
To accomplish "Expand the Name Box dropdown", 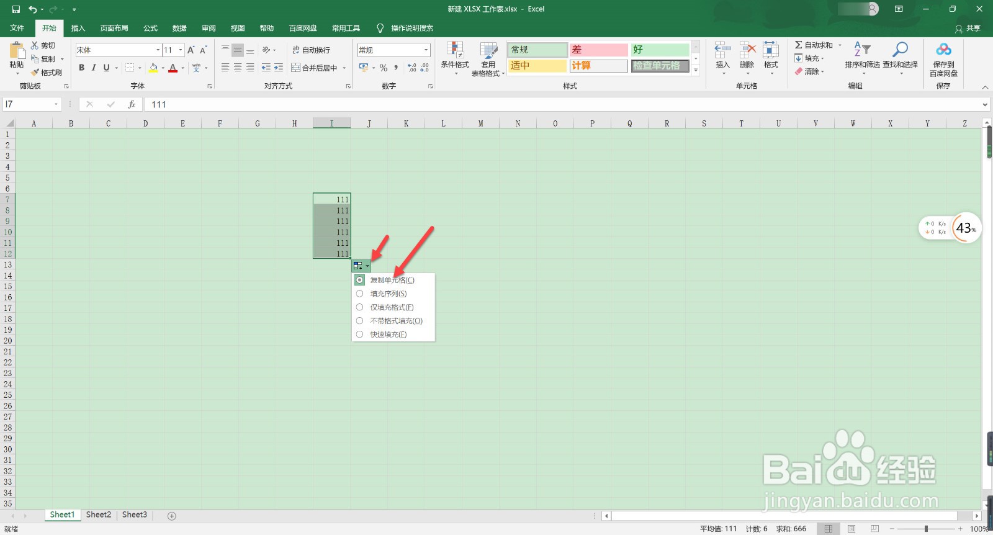I will tap(56, 104).
